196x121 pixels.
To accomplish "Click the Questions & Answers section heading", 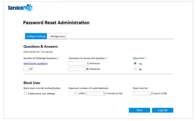I will (41, 47).
